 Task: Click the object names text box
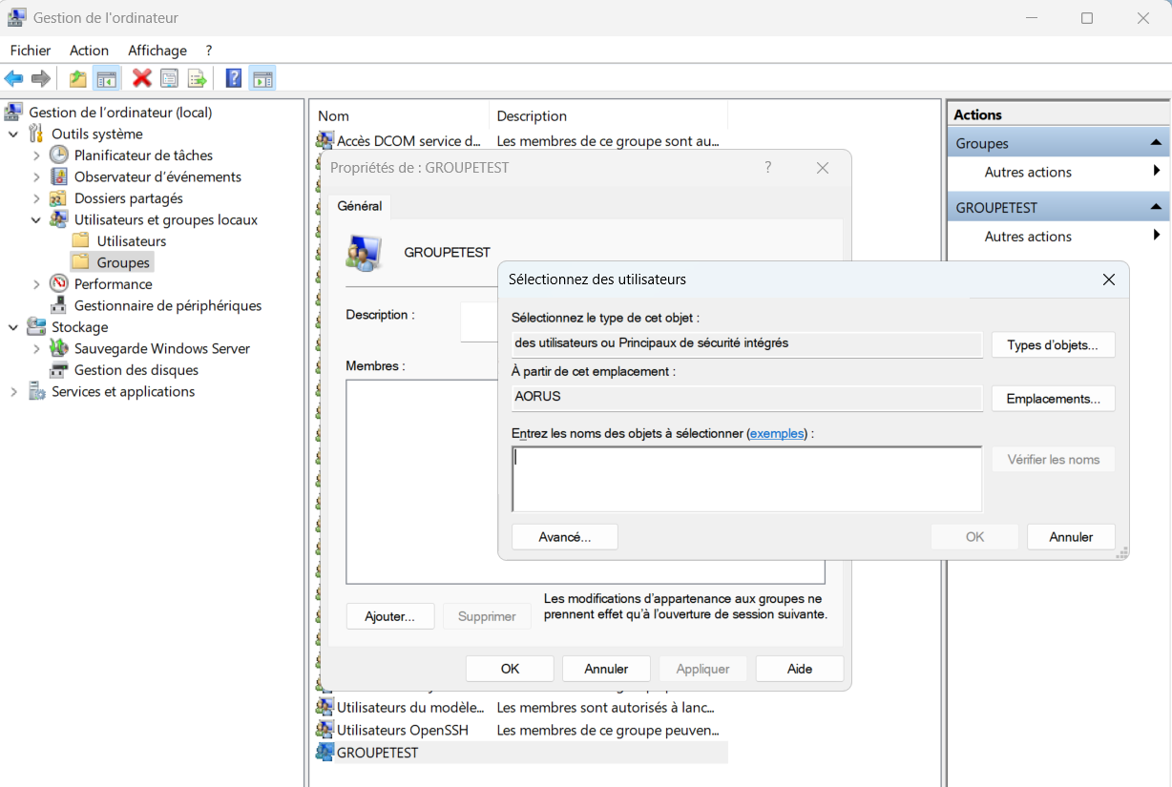746,479
